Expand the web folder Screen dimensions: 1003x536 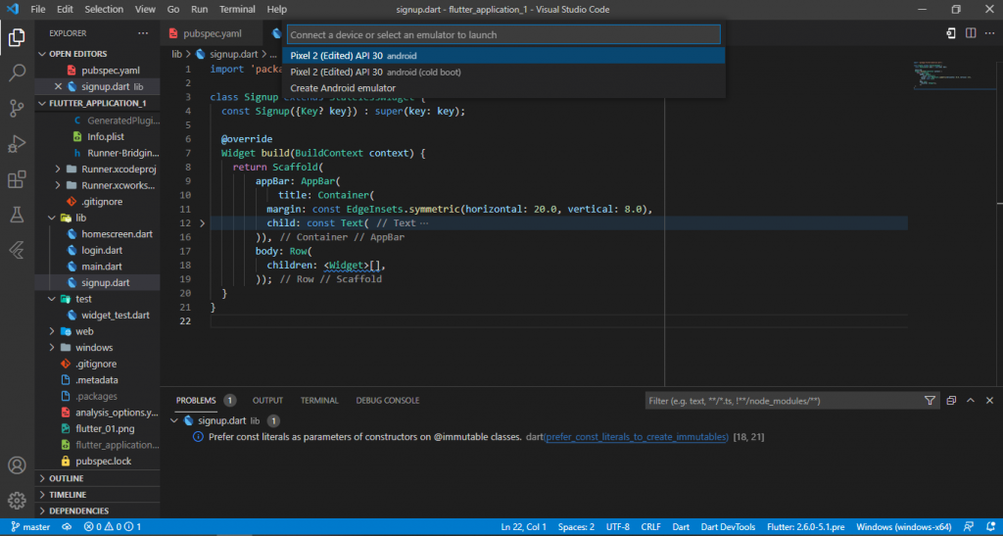[x=52, y=331]
